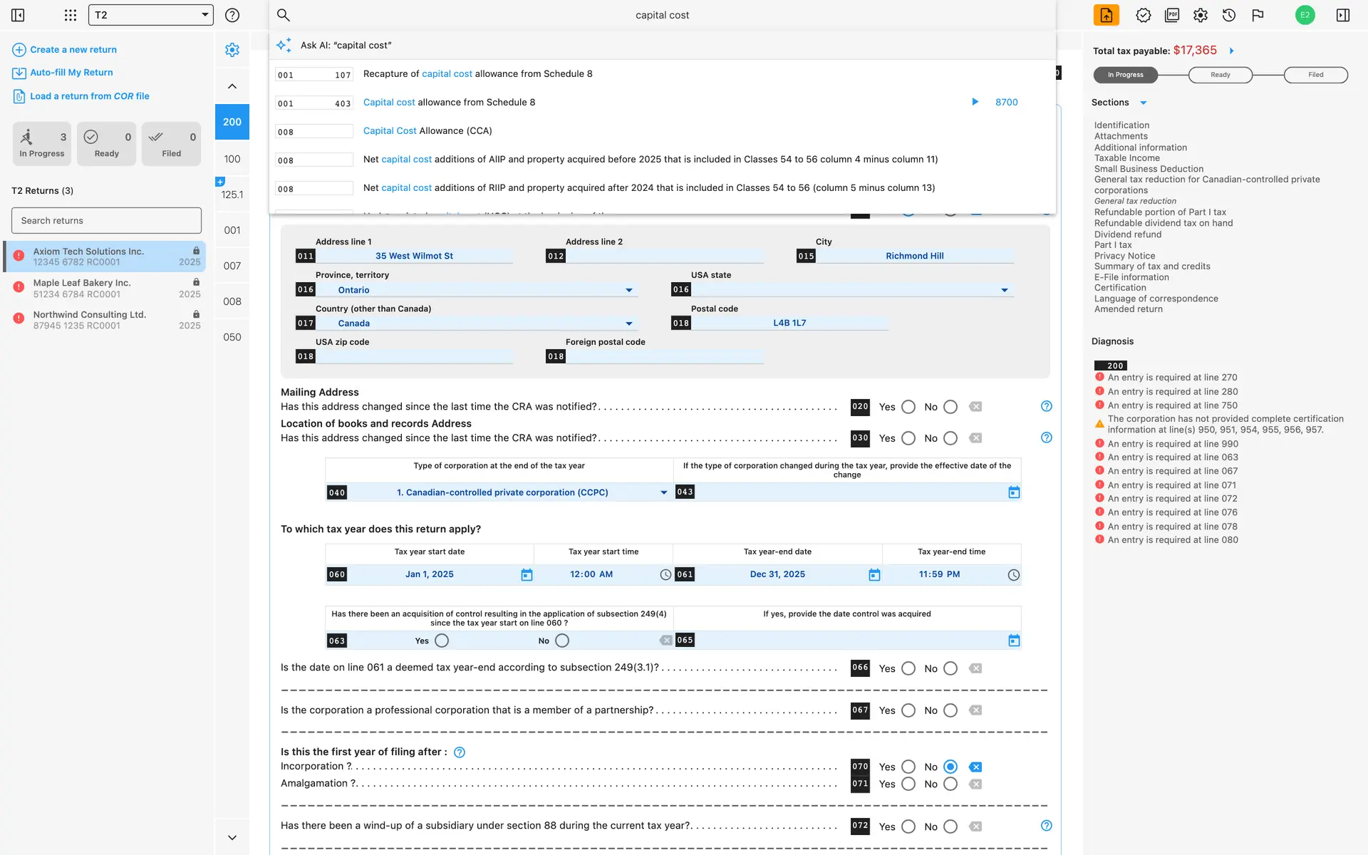Open the settings gear in top toolbar
Screen dimensions: 1368x855
click(1201, 15)
